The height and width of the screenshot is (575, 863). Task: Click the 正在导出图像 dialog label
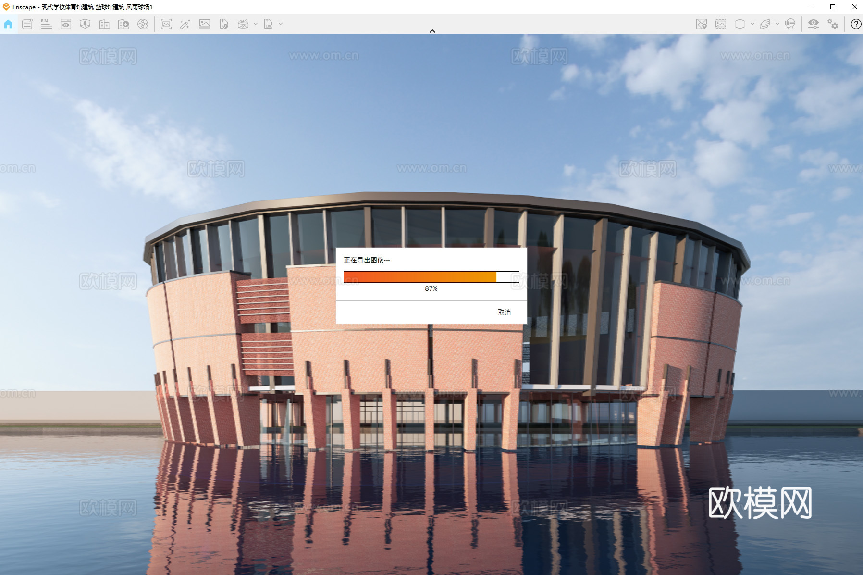367,260
